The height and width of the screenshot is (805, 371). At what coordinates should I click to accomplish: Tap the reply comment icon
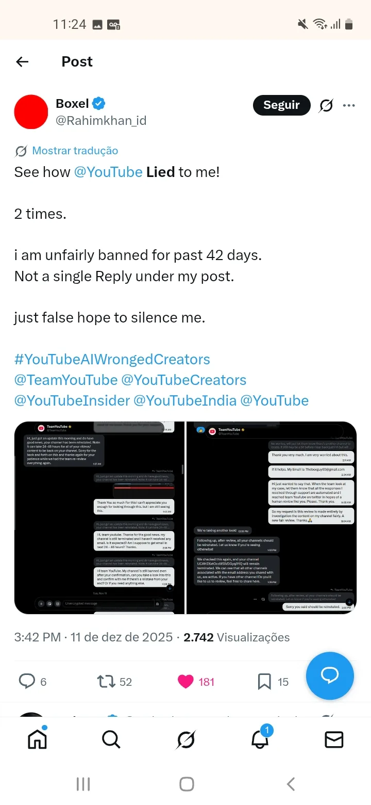click(x=27, y=682)
